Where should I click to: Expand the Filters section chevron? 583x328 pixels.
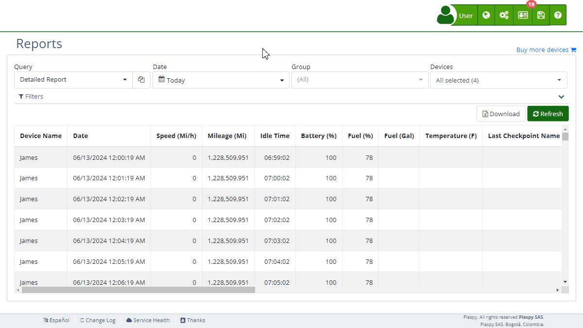[x=561, y=97]
